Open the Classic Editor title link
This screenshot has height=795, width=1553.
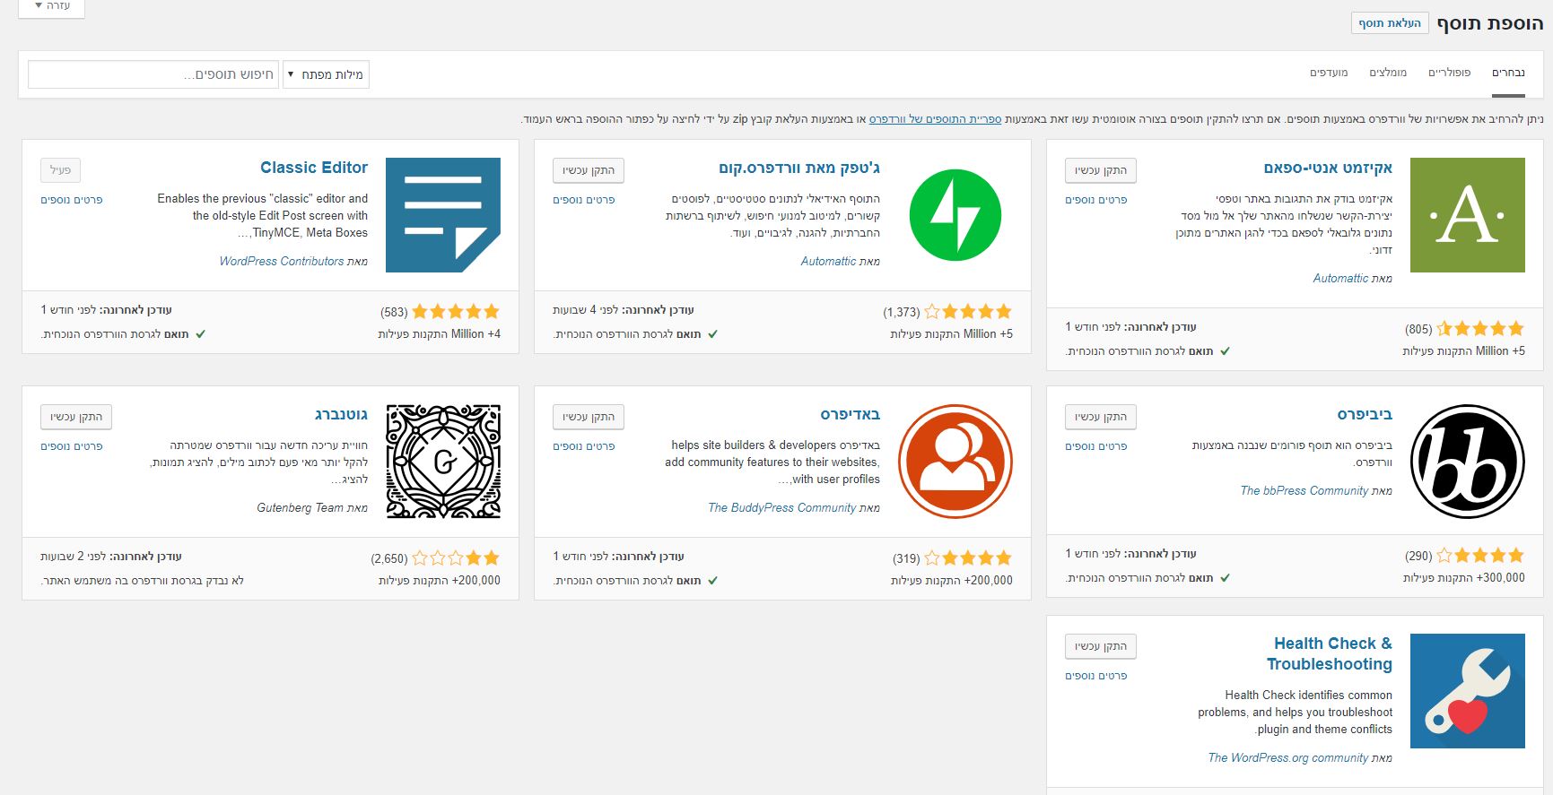click(314, 168)
